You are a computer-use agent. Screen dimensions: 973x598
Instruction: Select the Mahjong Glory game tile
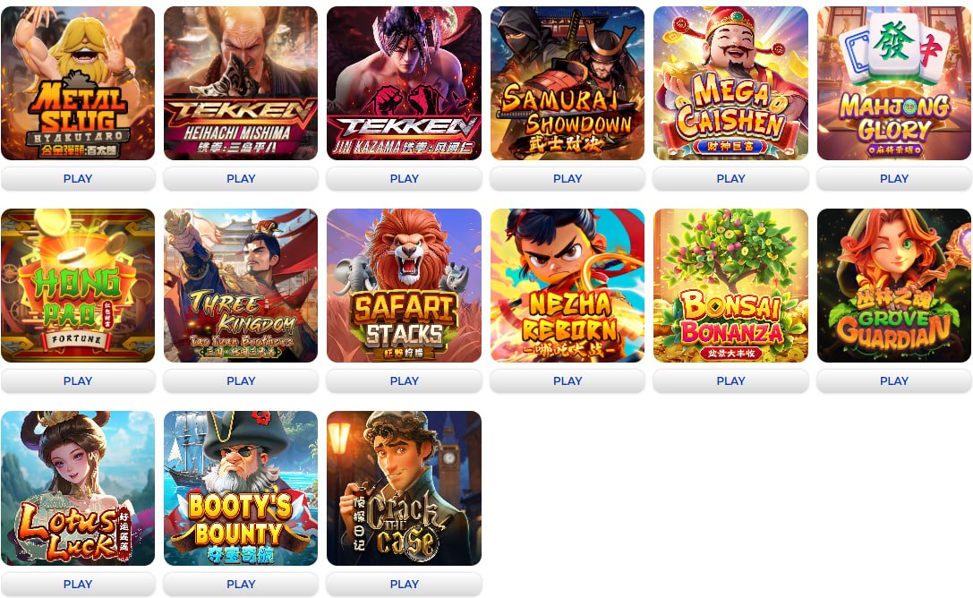893,83
